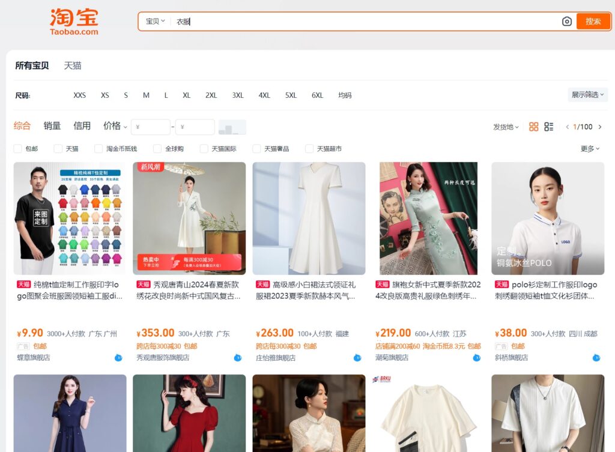
Task: Click the search text field
Action: tap(365, 22)
